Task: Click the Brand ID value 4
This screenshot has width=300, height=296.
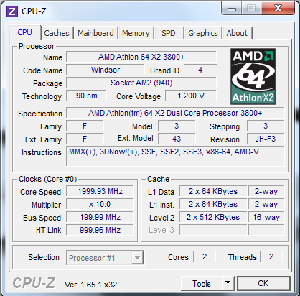Action: click(200, 70)
